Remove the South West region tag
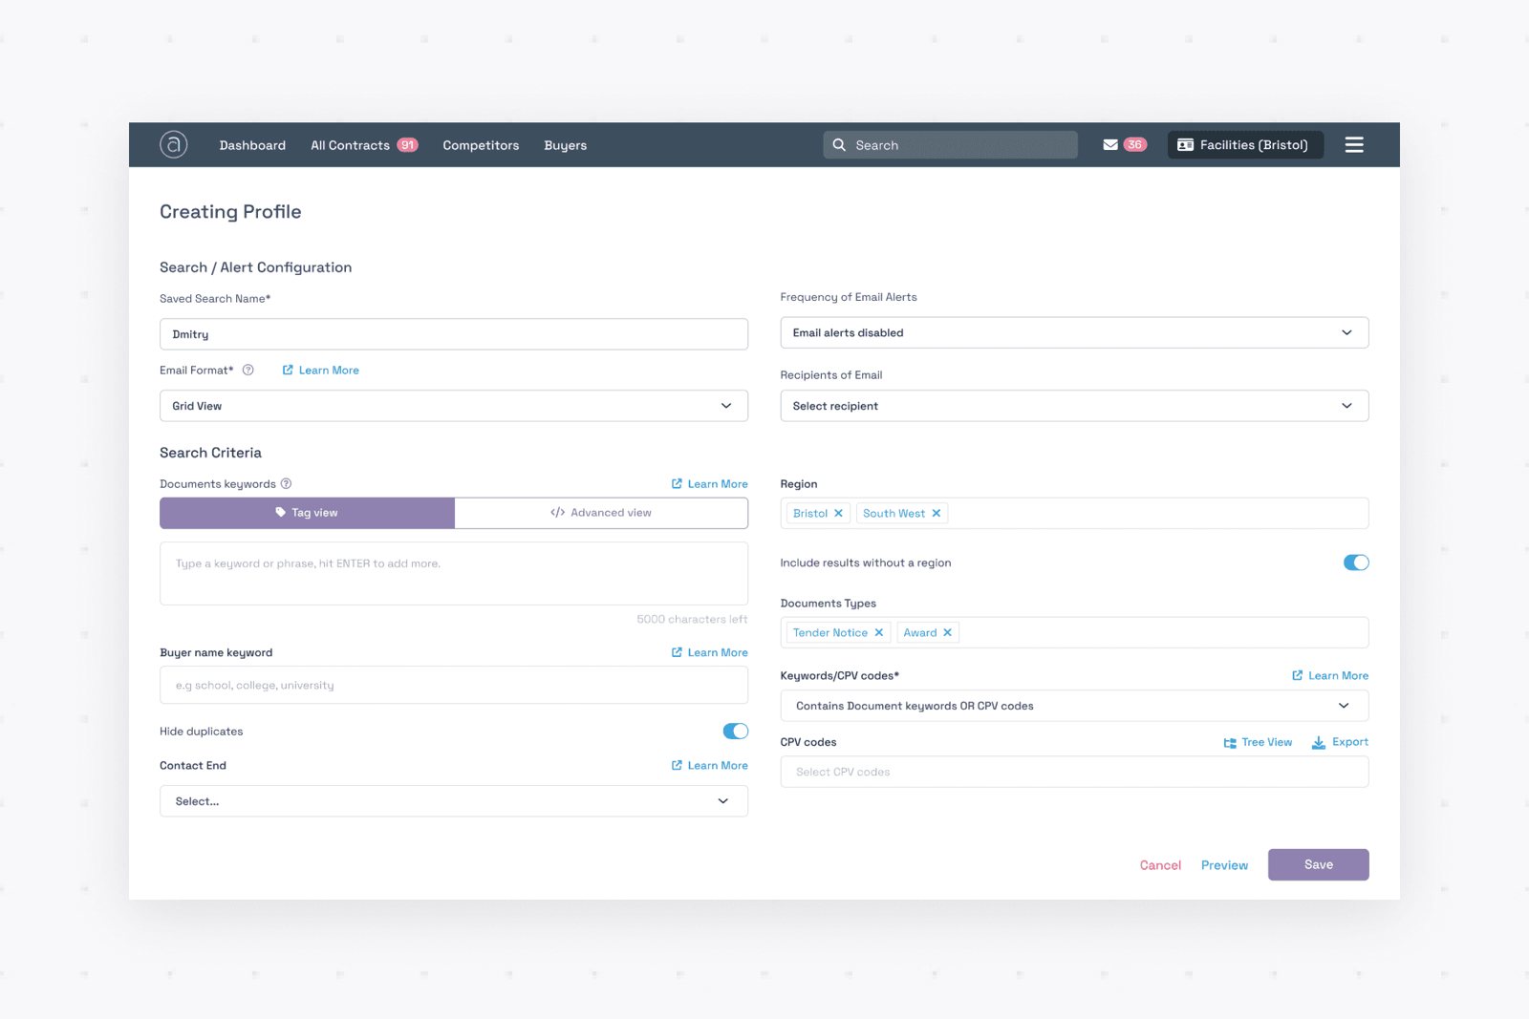The width and height of the screenshot is (1529, 1019). click(937, 514)
